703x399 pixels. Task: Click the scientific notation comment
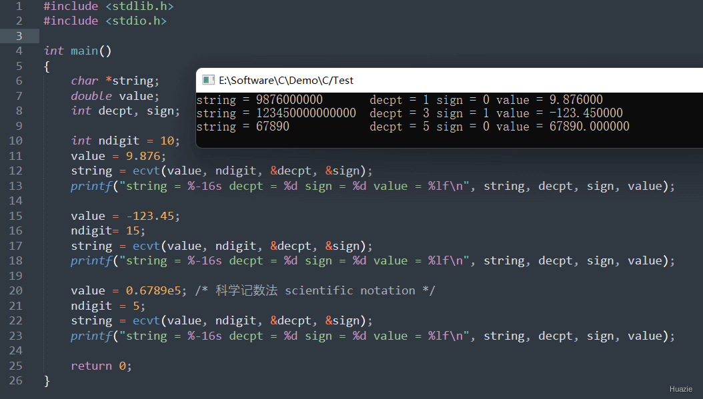324,290
